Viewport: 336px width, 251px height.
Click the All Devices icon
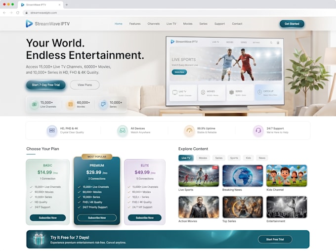coord(123,130)
